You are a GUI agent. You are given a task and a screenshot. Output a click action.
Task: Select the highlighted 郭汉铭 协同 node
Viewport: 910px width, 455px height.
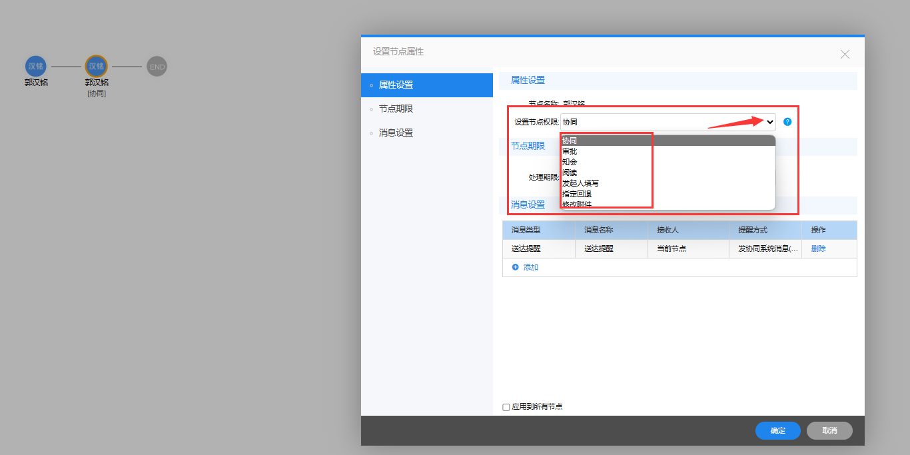(97, 67)
